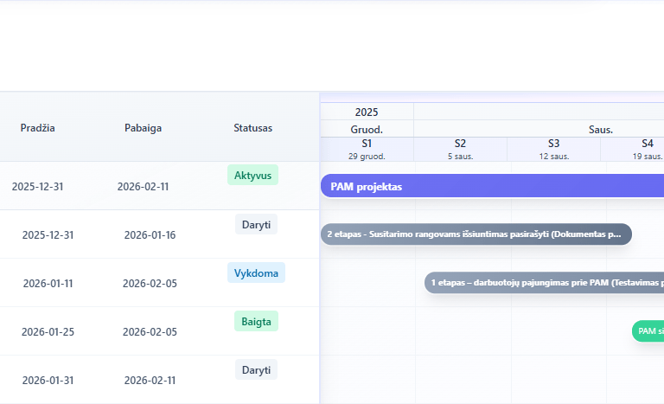The width and height of the screenshot is (664, 404).
Task: Select week S1 29 gruod. header
Action: 367,149
